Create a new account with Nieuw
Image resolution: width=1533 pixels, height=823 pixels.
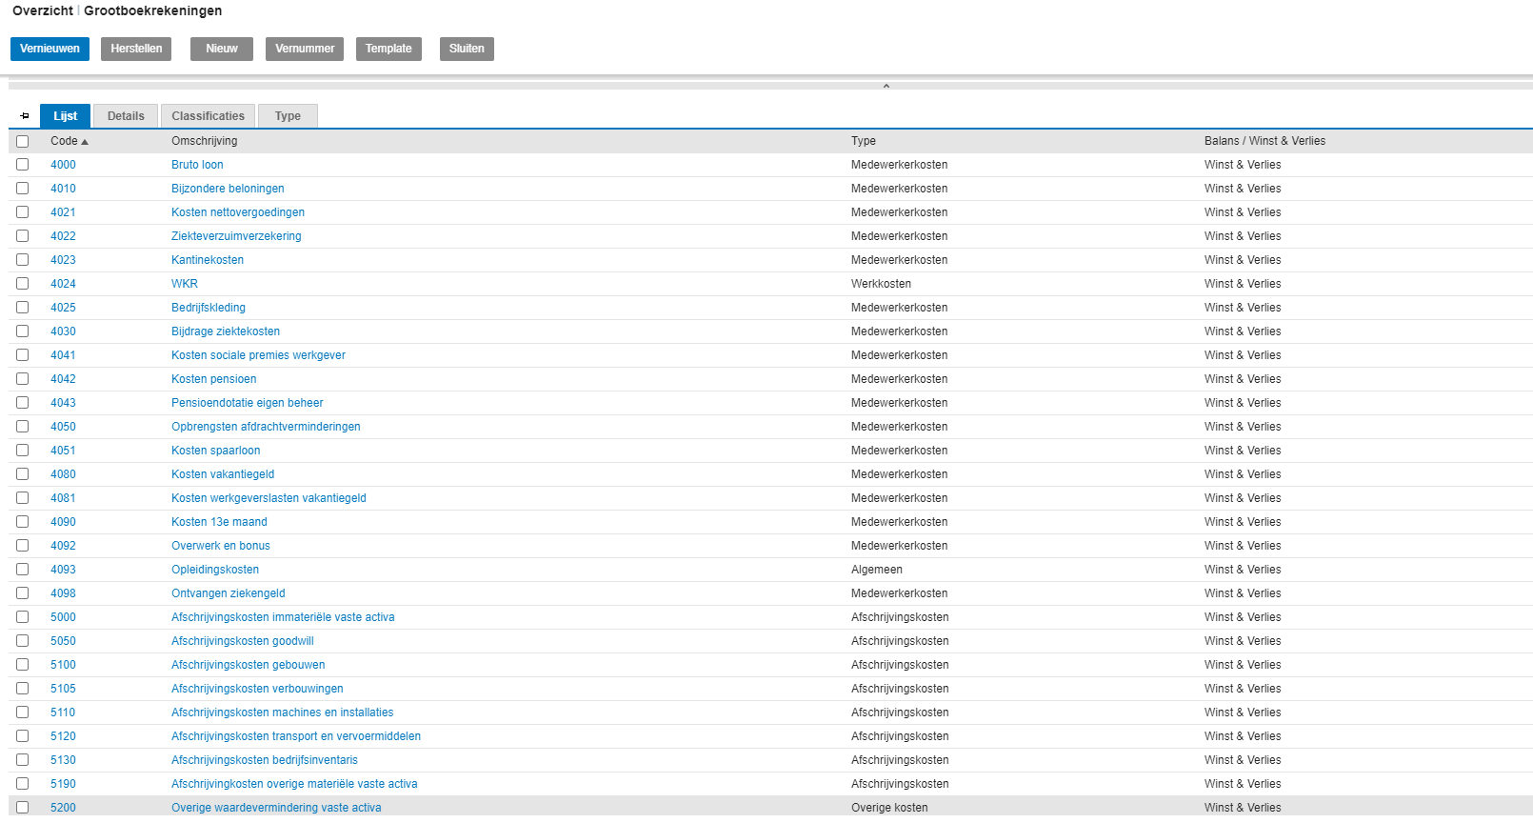[x=222, y=49]
